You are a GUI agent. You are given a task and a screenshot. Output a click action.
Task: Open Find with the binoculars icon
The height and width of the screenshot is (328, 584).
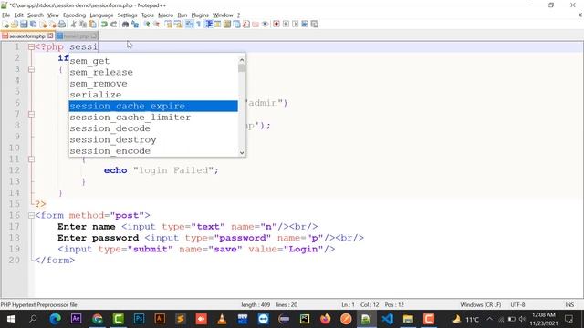(125, 25)
